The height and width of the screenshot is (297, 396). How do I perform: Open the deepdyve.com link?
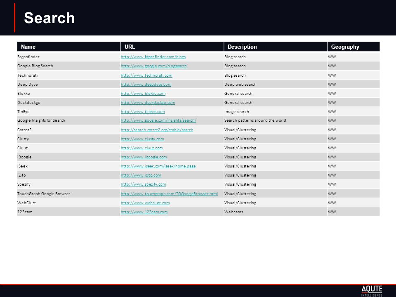click(146, 84)
